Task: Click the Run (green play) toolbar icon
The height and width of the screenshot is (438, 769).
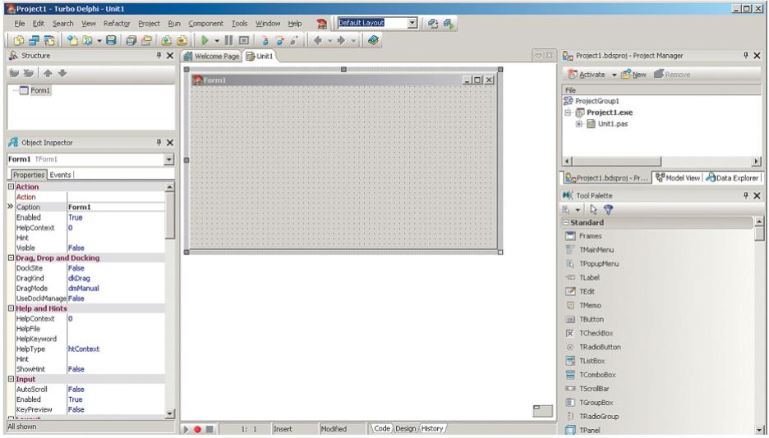Action: 205,41
